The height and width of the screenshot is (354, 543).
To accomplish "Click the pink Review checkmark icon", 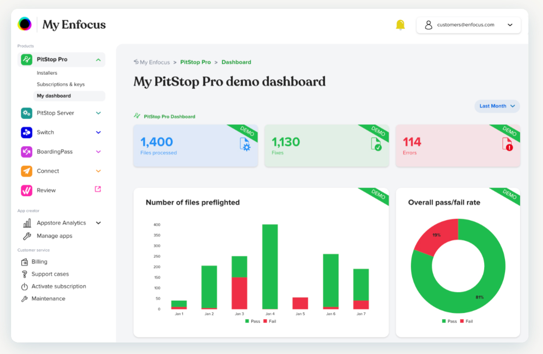I will click(27, 190).
